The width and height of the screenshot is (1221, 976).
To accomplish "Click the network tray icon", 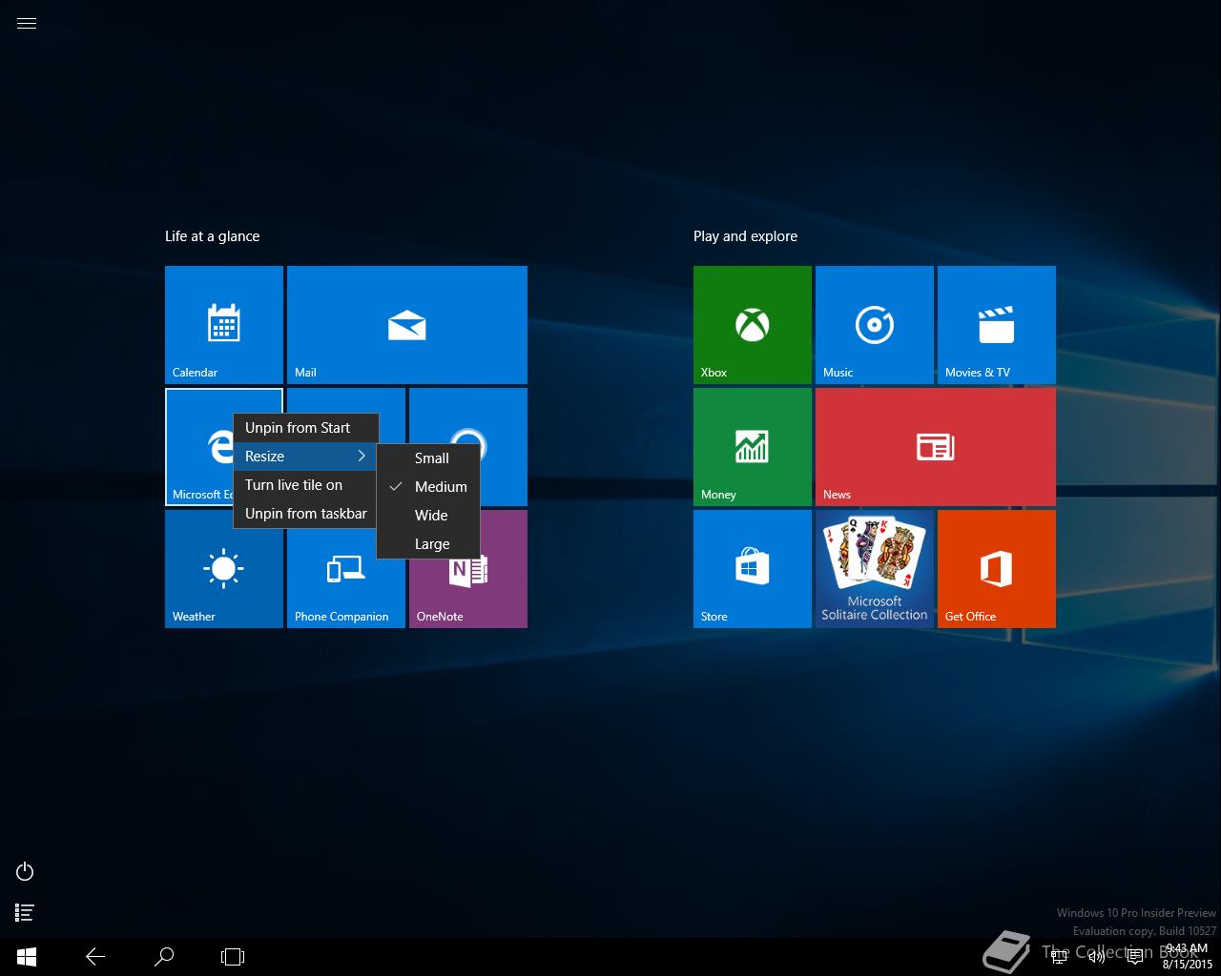I will (1059, 957).
